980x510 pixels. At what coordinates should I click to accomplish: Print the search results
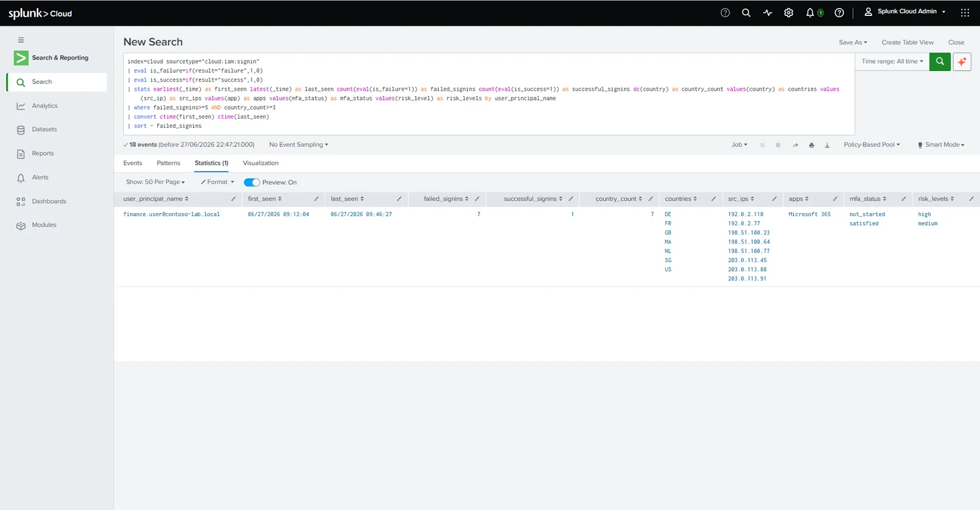click(x=812, y=145)
